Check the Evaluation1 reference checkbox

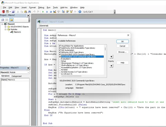pos(60,59)
